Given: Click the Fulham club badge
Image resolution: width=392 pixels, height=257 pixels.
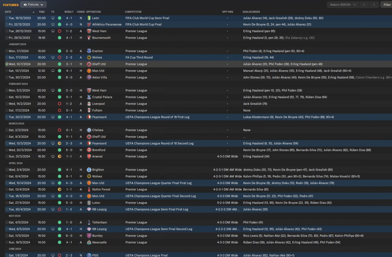Looking at the screenshot, I should click(x=89, y=110).
